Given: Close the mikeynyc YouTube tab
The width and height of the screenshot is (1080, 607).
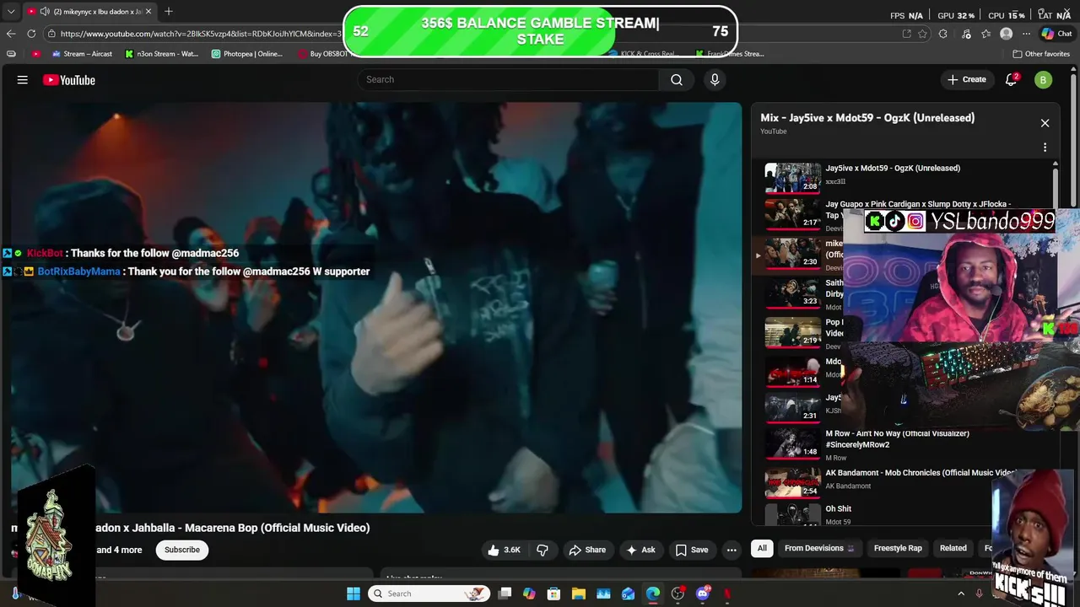Looking at the screenshot, I should click(x=148, y=12).
